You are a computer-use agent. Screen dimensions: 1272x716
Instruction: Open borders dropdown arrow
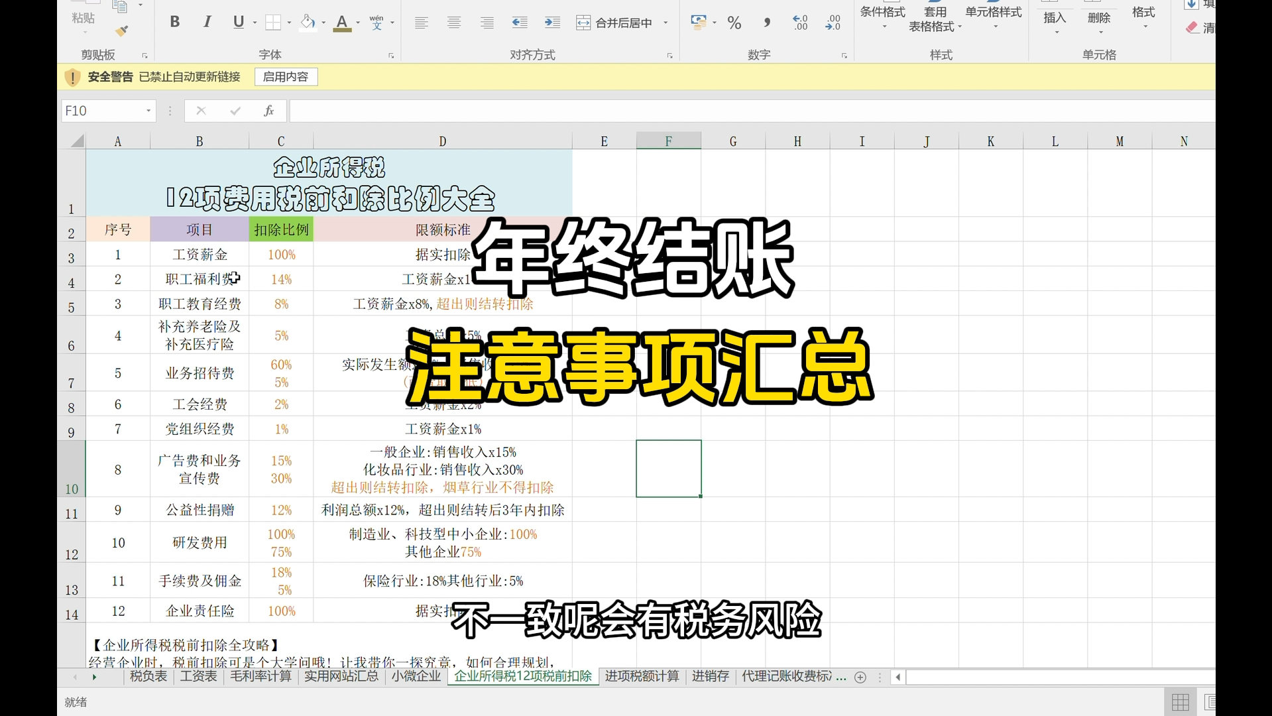290,23
